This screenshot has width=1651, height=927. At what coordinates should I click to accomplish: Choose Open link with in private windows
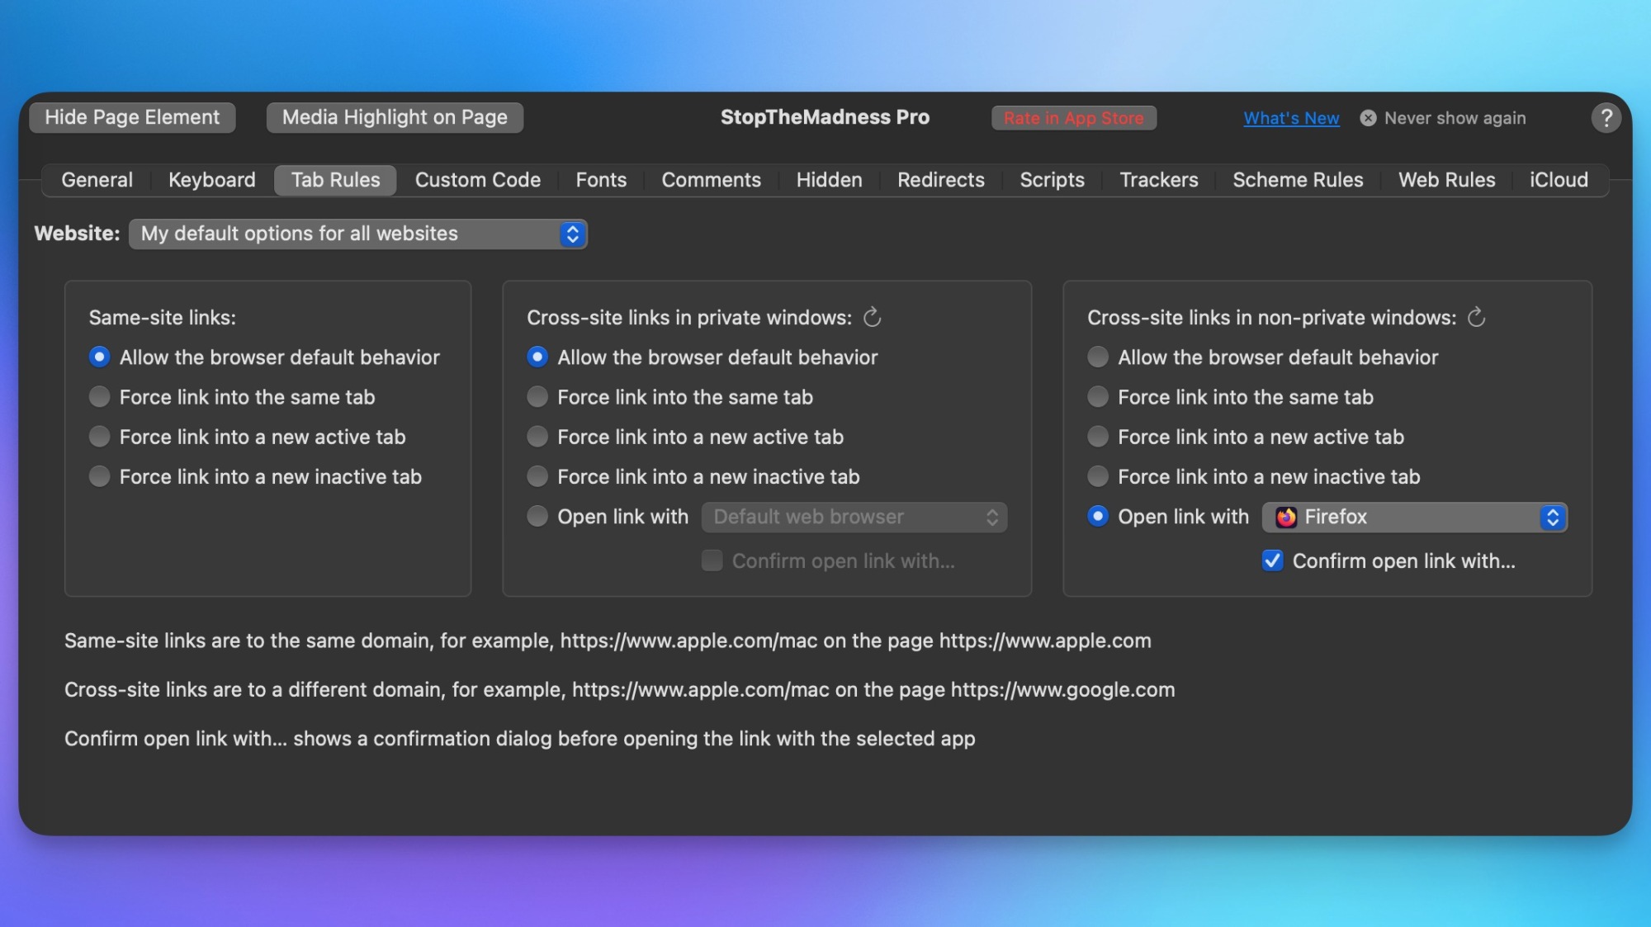pyautogui.click(x=537, y=516)
